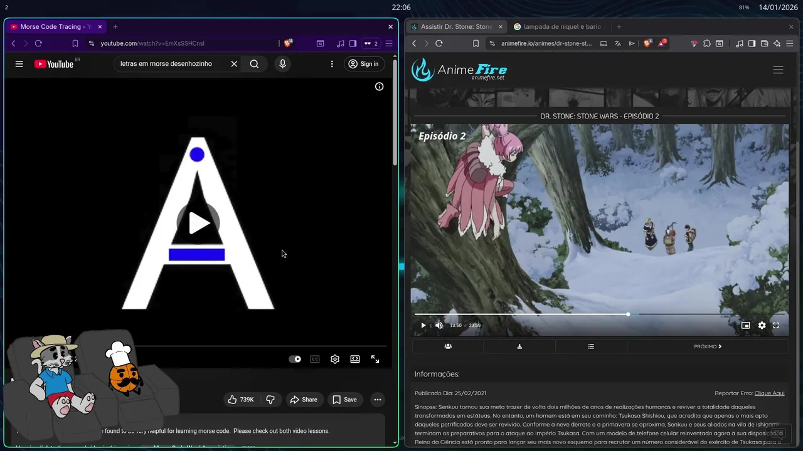Open the AnimeFire logo home link
This screenshot has height=451, width=803.
tap(459, 70)
